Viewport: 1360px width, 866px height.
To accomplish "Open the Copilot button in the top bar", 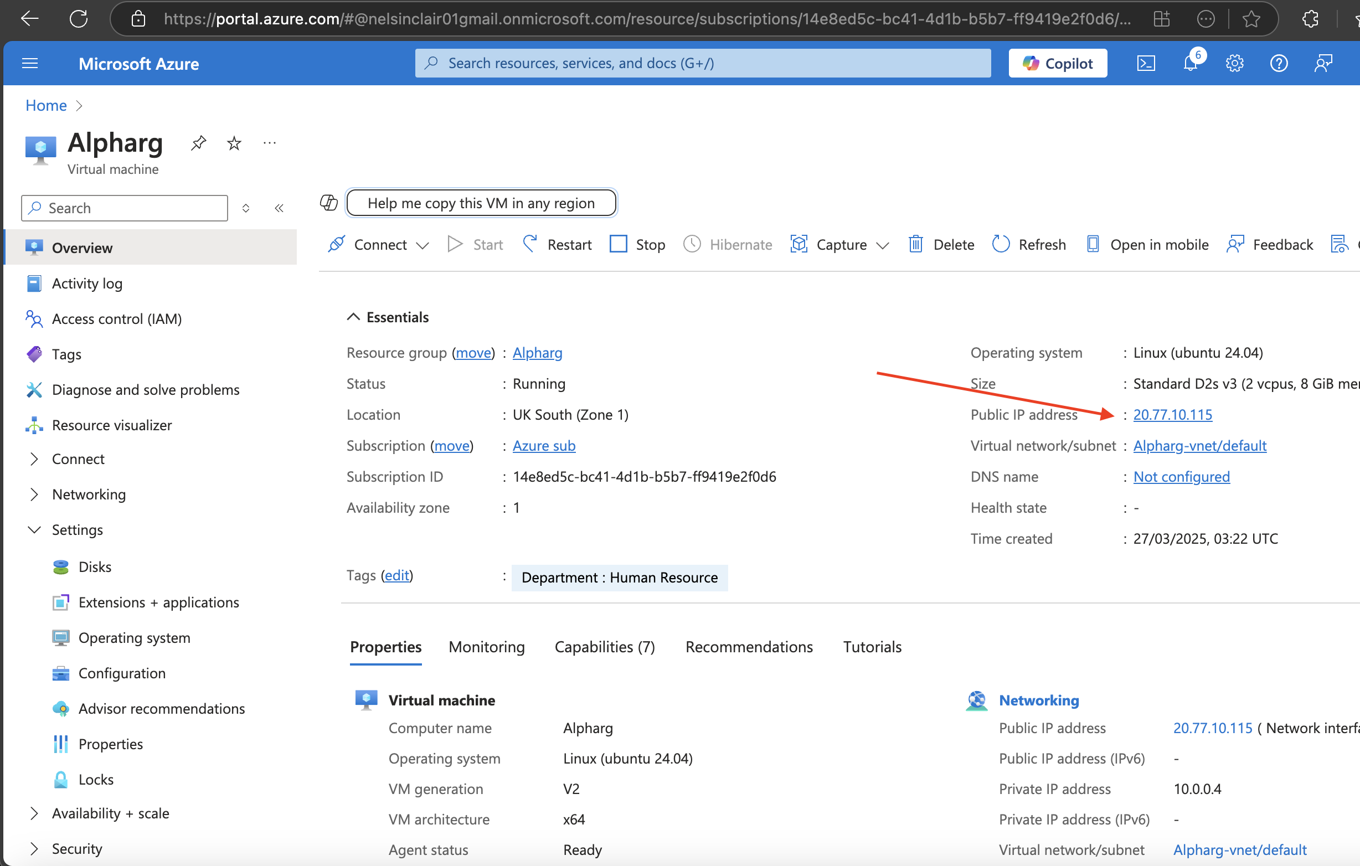I will pos(1057,63).
